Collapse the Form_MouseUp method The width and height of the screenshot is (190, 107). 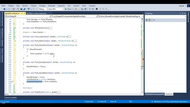click(x=15, y=62)
